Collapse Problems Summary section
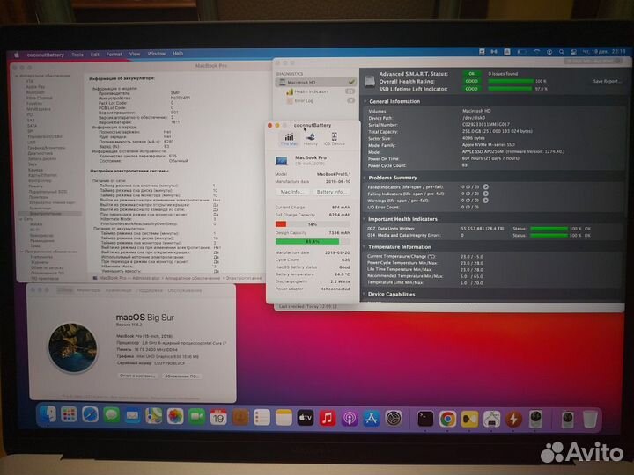 (365, 178)
